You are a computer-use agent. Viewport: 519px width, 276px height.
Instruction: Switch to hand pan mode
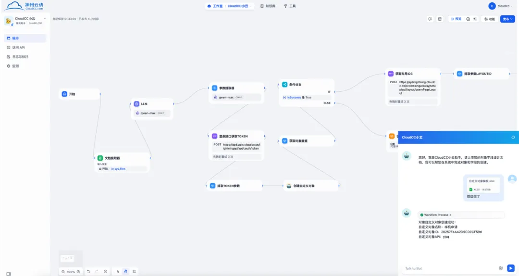point(126,272)
